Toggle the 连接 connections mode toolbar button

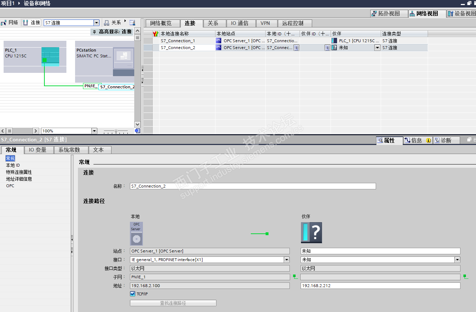pyautogui.click(x=31, y=22)
